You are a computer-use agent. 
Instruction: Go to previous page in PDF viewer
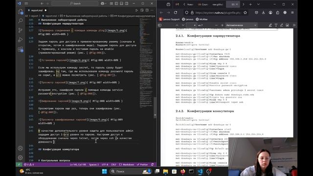click(177, 25)
